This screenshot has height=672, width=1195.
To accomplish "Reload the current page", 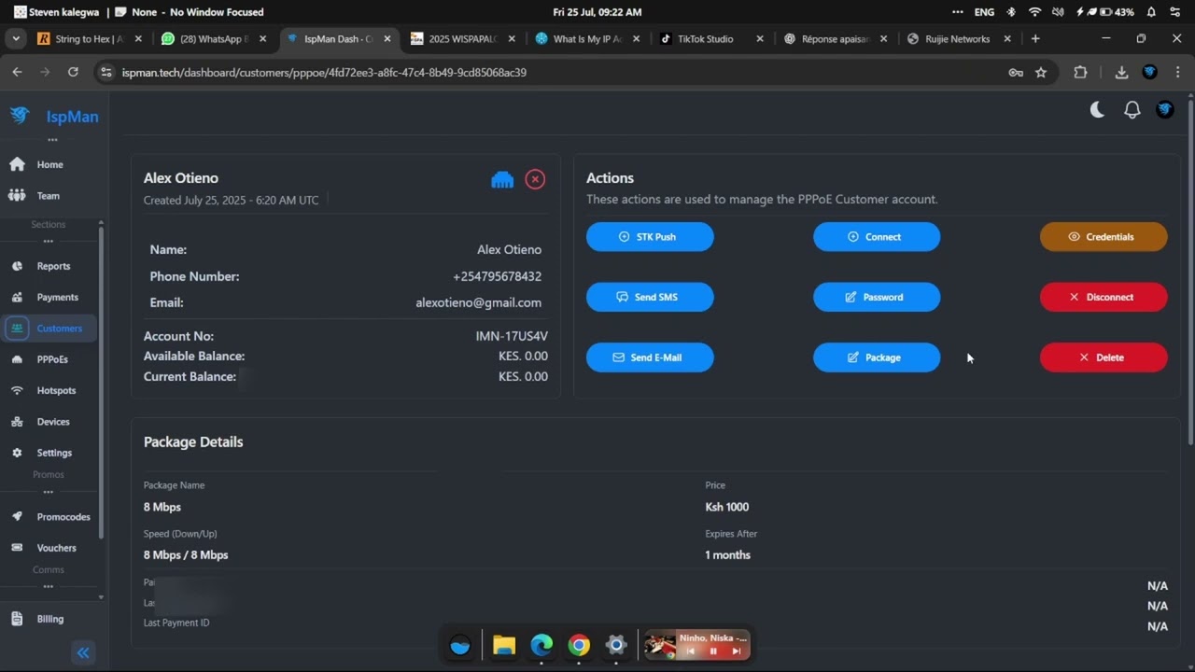I will pyautogui.click(x=73, y=72).
